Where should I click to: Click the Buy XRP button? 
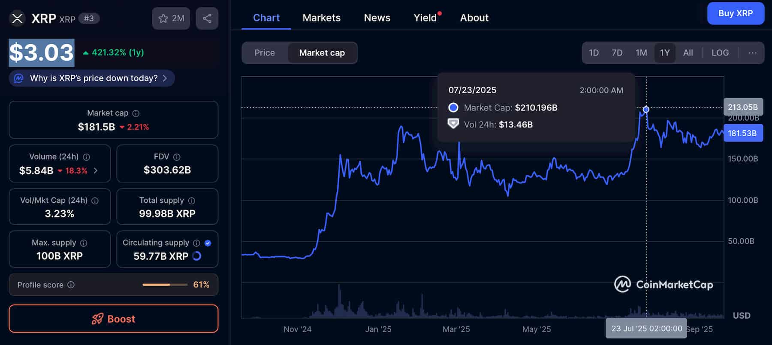pos(736,13)
